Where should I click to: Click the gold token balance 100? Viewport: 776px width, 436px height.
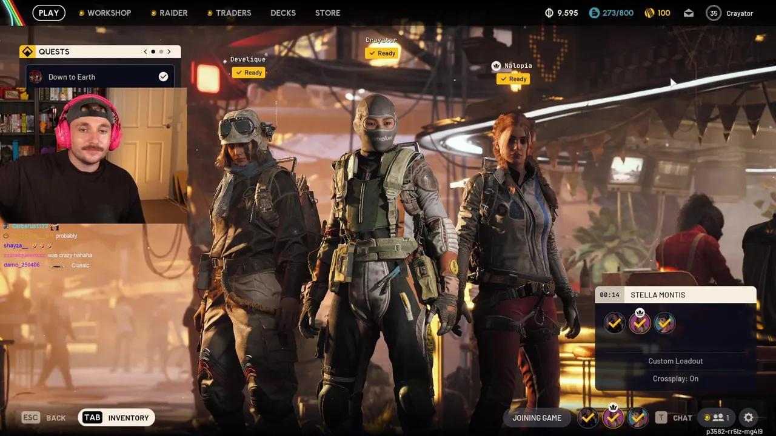(x=657, y=13)
